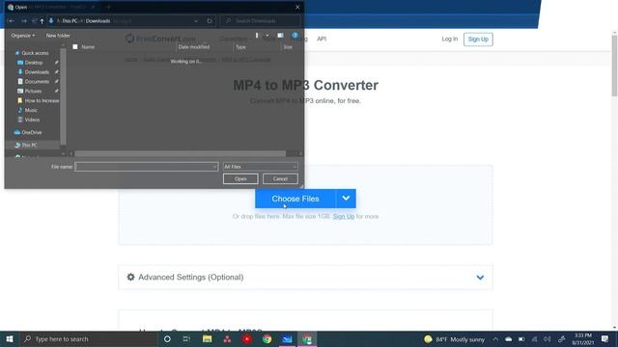Open the API menu item
The width and height of the screenshot is (618, 347).
(322, 39)
